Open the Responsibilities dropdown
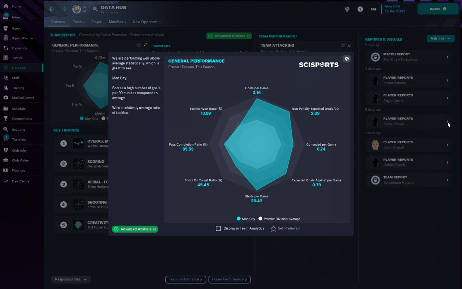The image size is (462, 289). 71,279
